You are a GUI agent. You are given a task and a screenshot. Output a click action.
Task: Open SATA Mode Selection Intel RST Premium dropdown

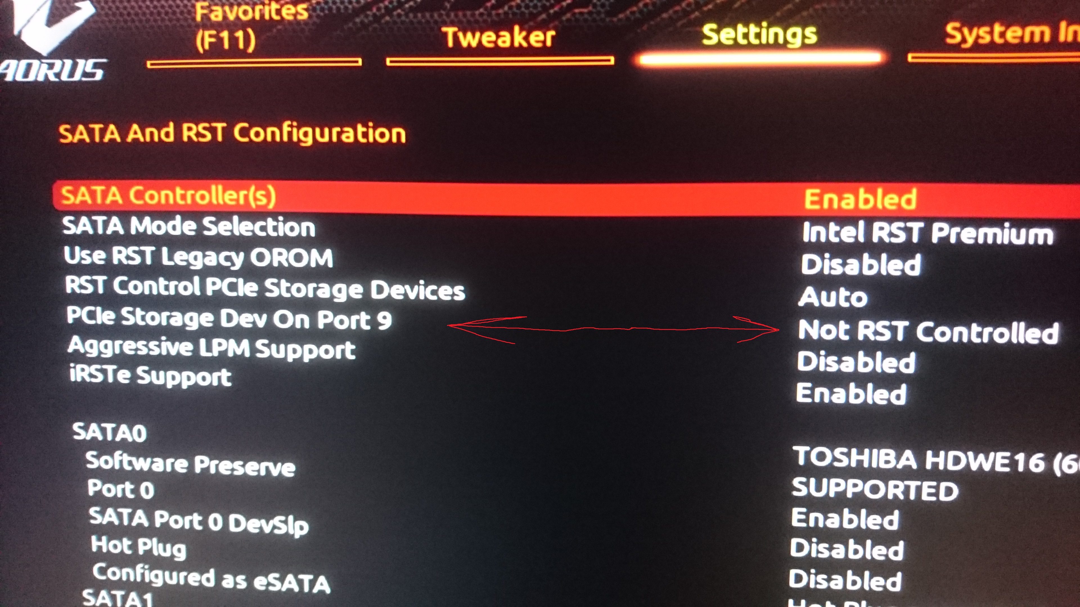(928, 233)
